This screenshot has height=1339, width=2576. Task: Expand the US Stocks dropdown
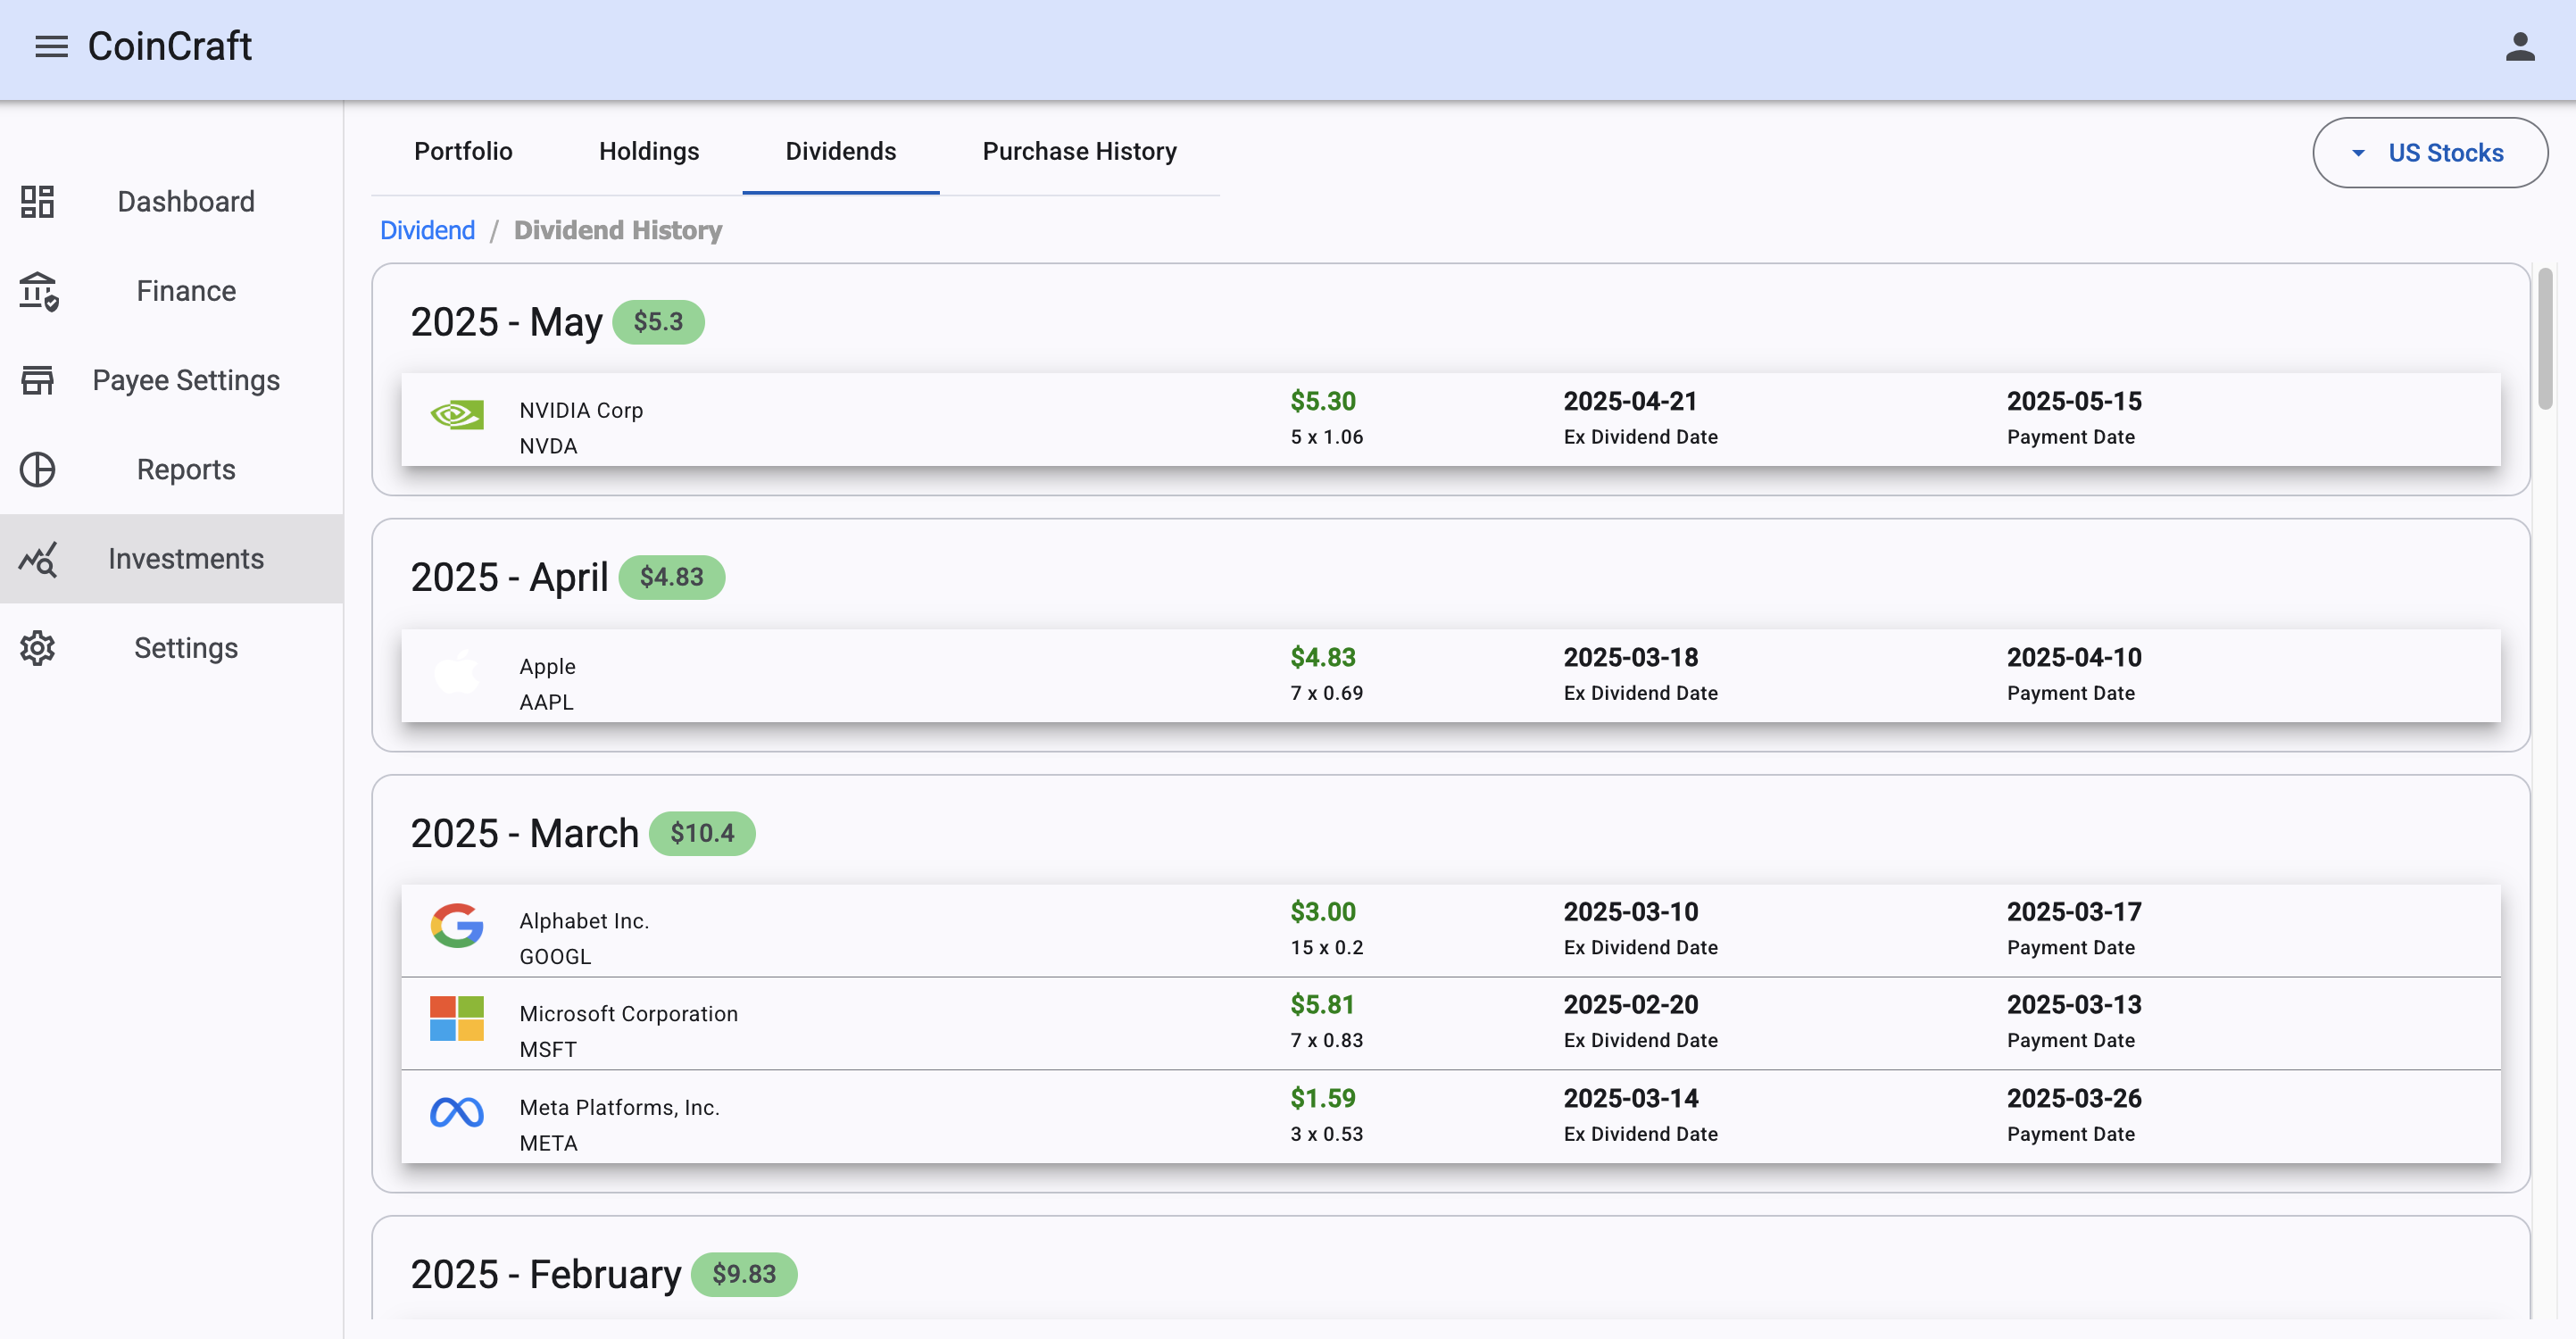(x=2429, y=152)
